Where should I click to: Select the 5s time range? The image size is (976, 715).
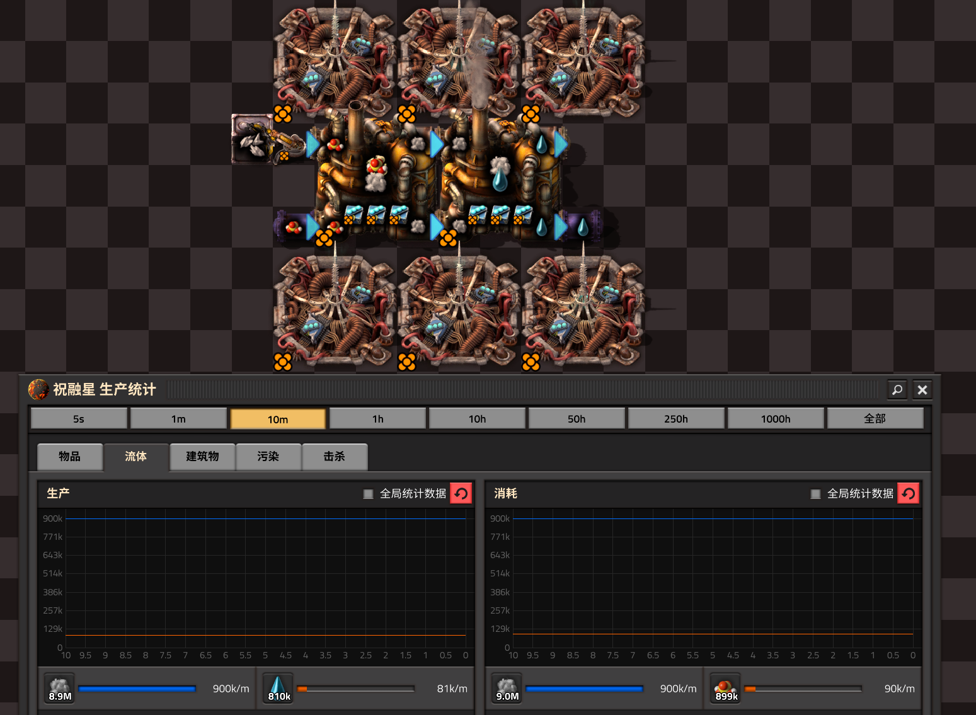(79, 418)
